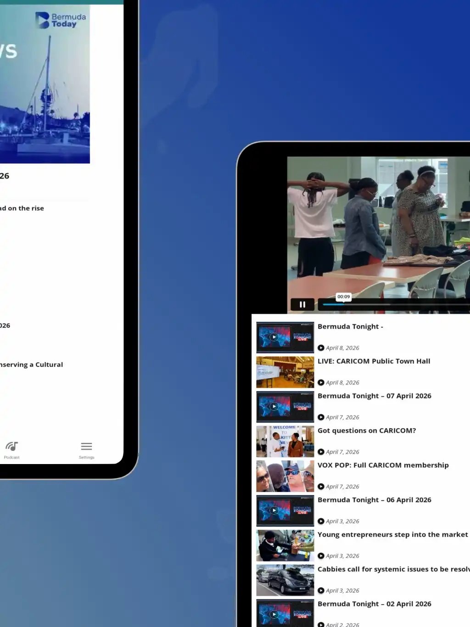Open 'on the rise' news headline
This screenshot has width=470, height=627.
[22, 208]
